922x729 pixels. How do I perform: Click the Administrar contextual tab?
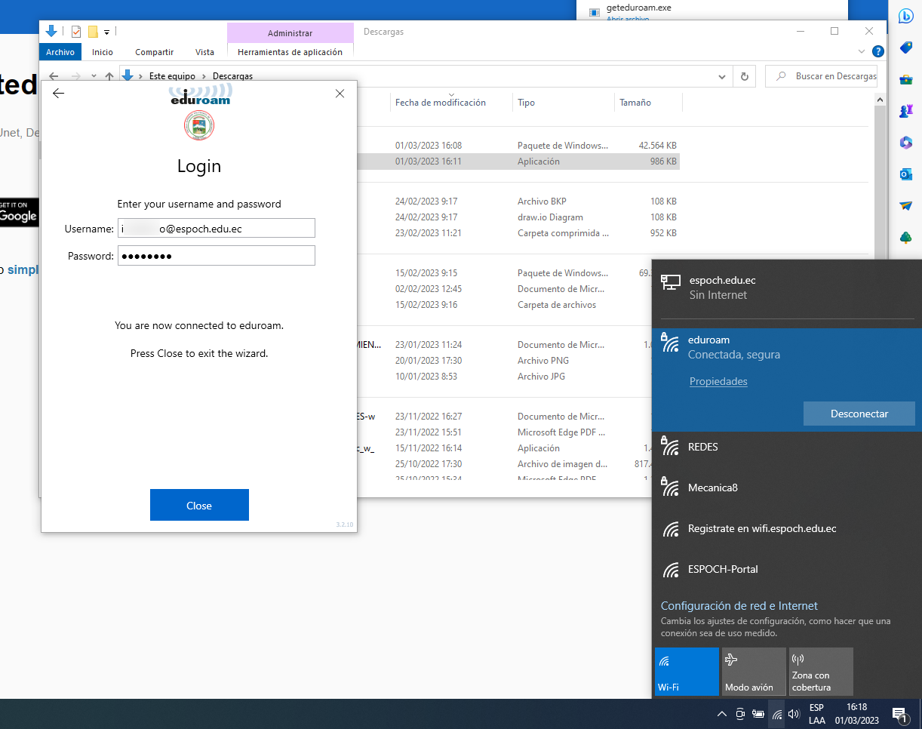(x=290, y=33)
